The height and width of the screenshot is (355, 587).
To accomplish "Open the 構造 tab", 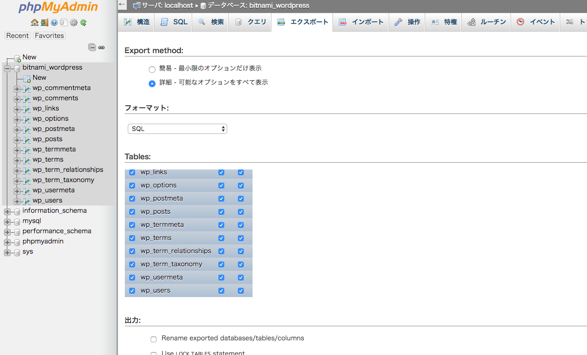I will 137,22.
